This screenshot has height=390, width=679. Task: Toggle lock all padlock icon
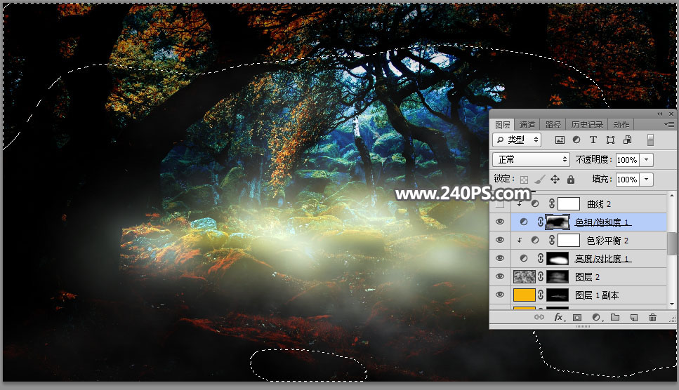click(571, 179)
